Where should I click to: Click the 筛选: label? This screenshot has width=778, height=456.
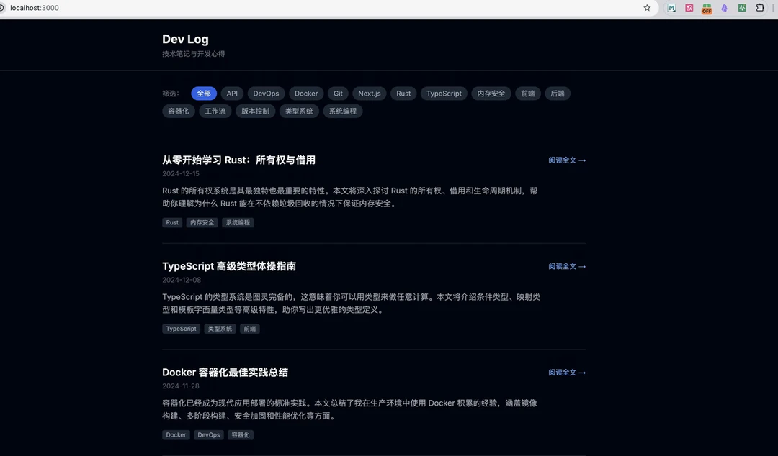point(170,94)
